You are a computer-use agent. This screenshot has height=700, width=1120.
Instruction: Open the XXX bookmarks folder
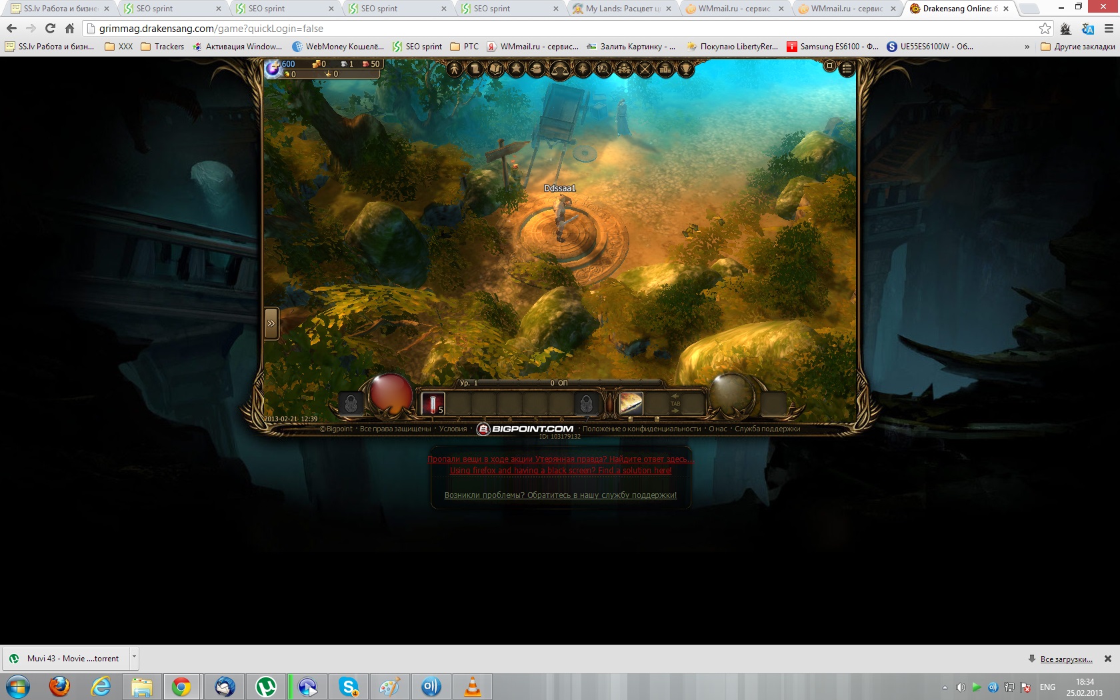click(x=119, y=47)
